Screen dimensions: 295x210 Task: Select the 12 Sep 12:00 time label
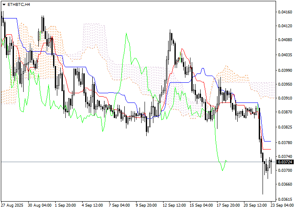tap(174, 205)
